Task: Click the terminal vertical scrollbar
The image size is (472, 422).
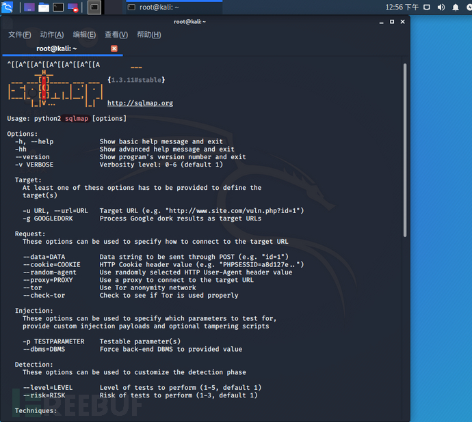Action: pyautogui.click(x=405, y=150)
